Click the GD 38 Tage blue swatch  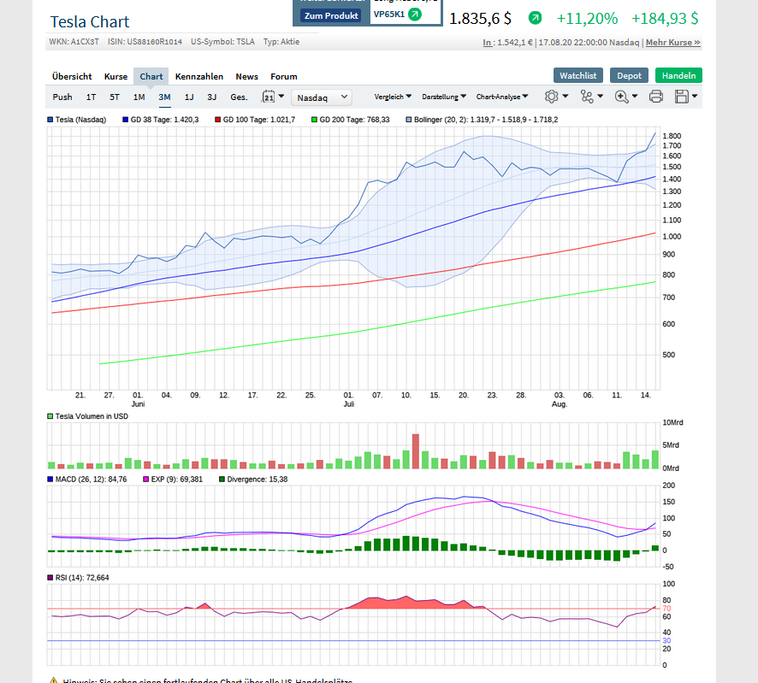tap(125, 120)
